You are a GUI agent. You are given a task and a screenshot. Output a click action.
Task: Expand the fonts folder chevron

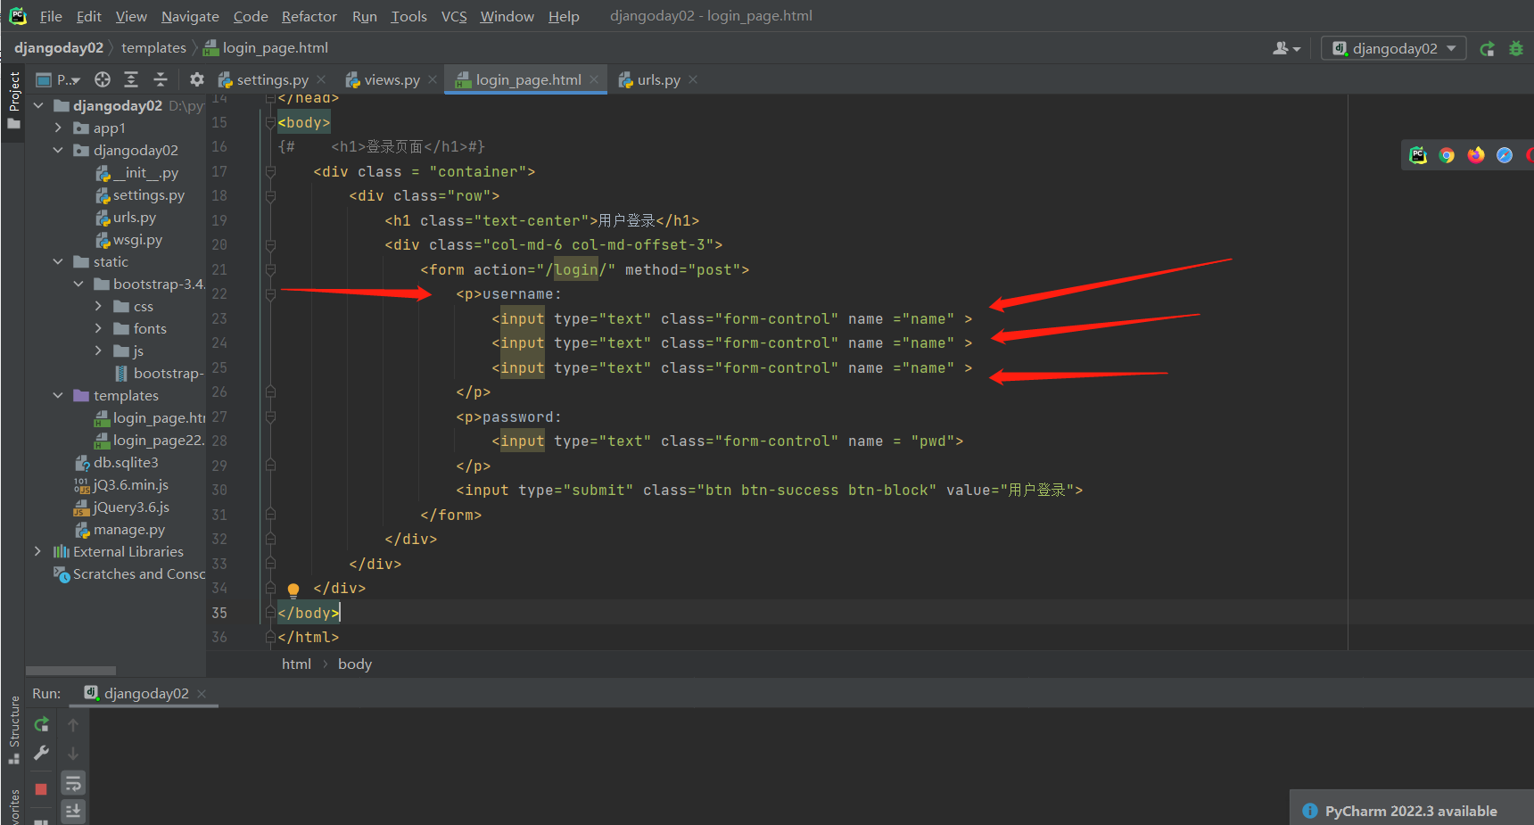click(98, 328)
